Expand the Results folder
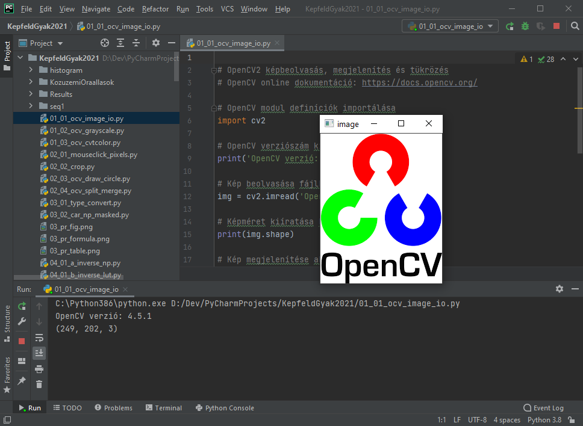This screenshot has height=426, width=583. click(x=31, y=94)
